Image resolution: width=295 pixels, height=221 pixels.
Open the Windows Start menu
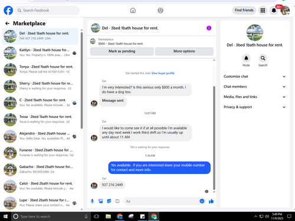[x=5, y=216]
